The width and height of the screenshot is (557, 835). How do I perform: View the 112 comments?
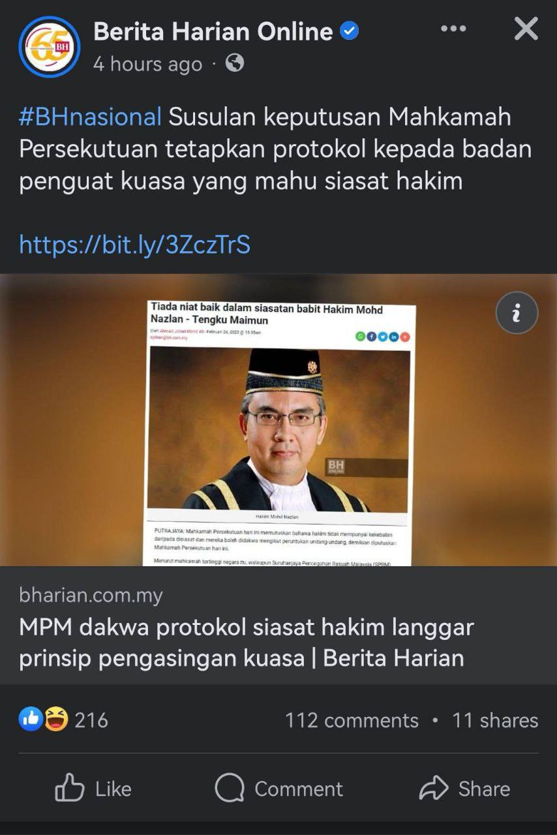pos(352,720)
